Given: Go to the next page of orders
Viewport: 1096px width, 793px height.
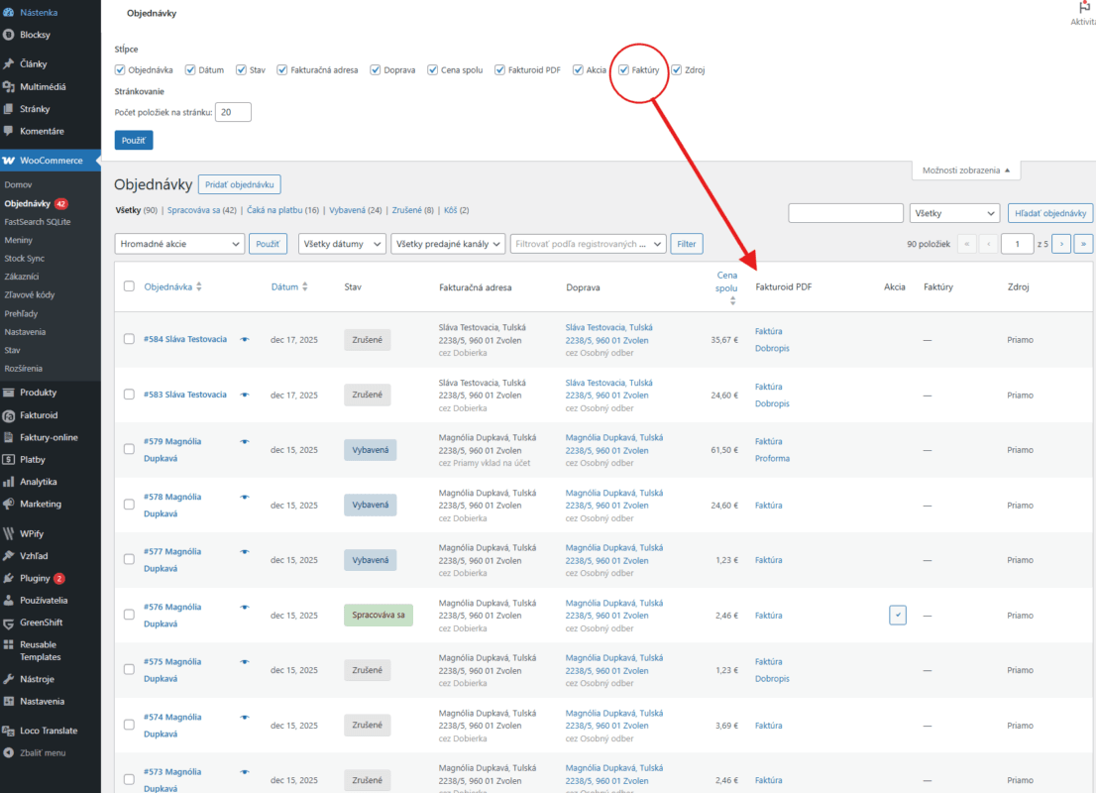Looking at the screenshot, I should (1060, 244).
